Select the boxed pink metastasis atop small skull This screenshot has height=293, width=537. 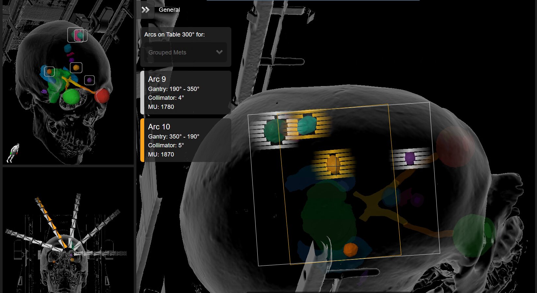tap(78, 35)
